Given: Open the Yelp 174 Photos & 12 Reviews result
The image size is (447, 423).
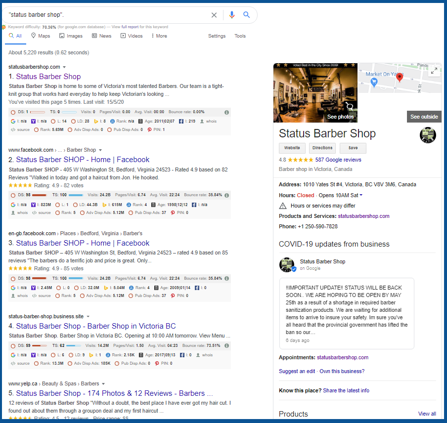Looking at the screenshot, I should 115,393.
